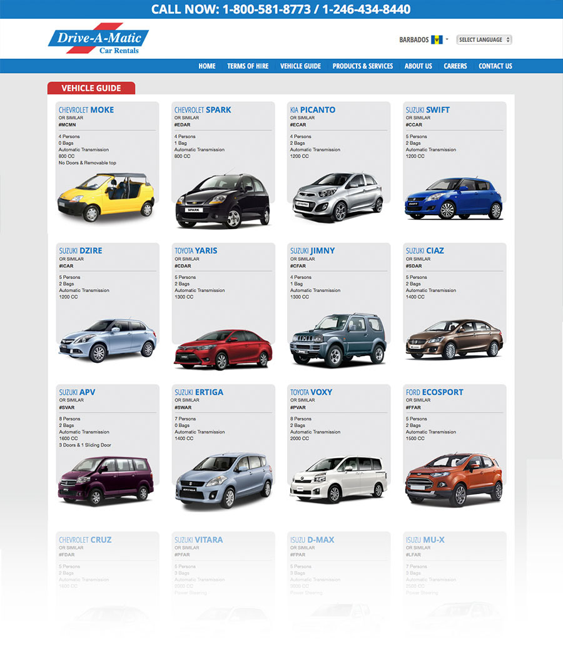Open the Isuzu MU-X title link
This screenshot has height=665, width=563.
click(425, 540)
